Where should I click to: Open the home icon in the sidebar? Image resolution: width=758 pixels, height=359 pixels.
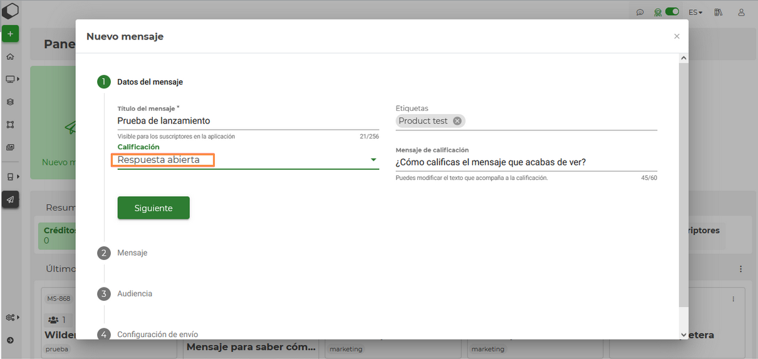pos(10,56)
